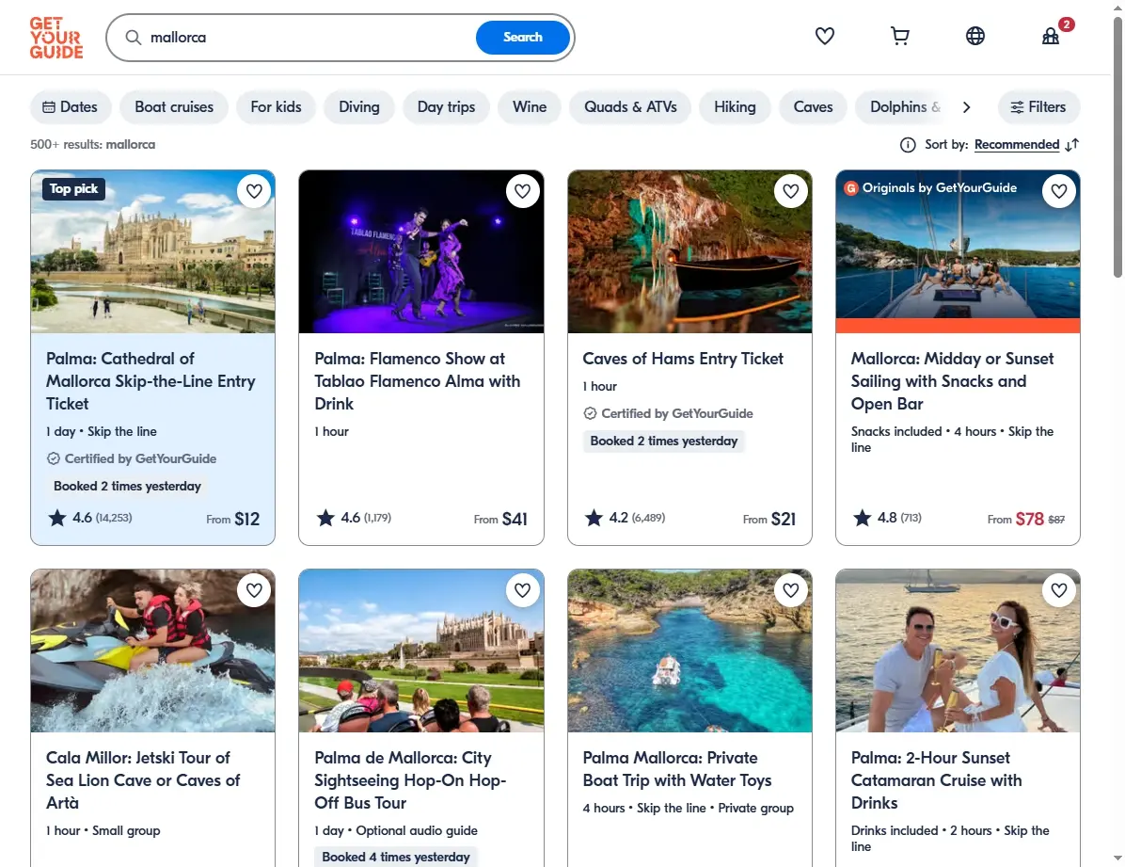1125x867 pixels.
Task: Open Flamenco Show at Tablao Flamenco Alma title
Action: pos(418,381)
